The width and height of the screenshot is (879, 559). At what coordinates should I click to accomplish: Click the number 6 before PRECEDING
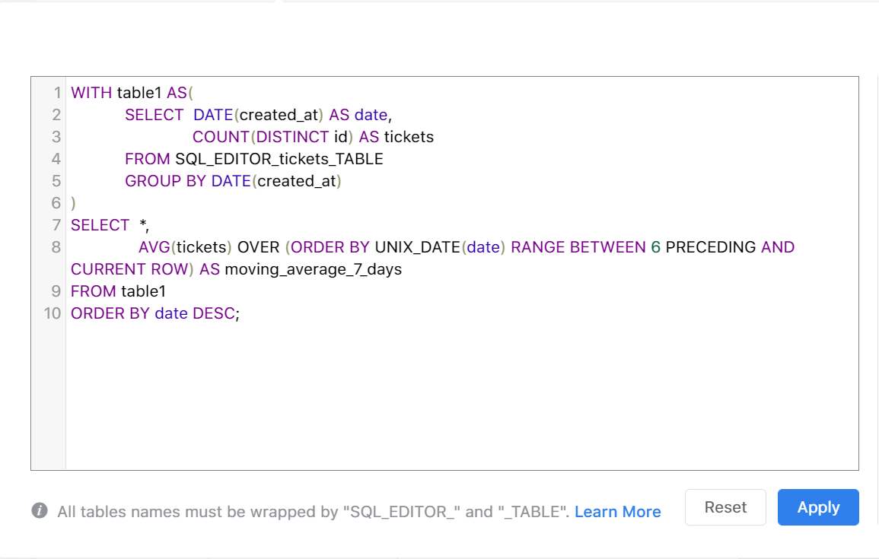click(655, 247)
